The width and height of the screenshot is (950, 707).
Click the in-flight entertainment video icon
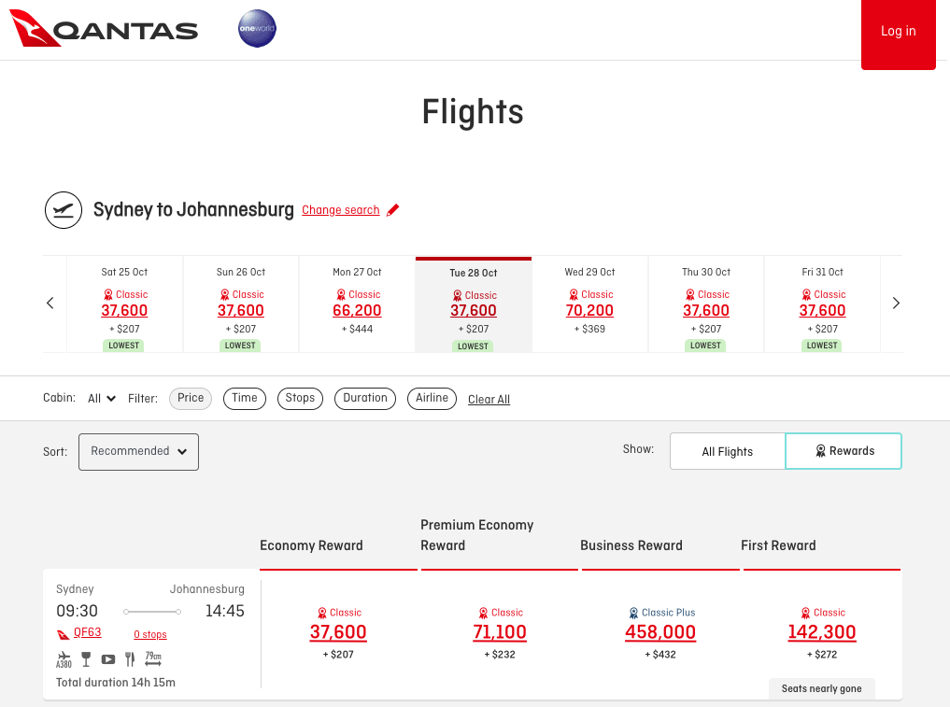(x=108, y=659)
